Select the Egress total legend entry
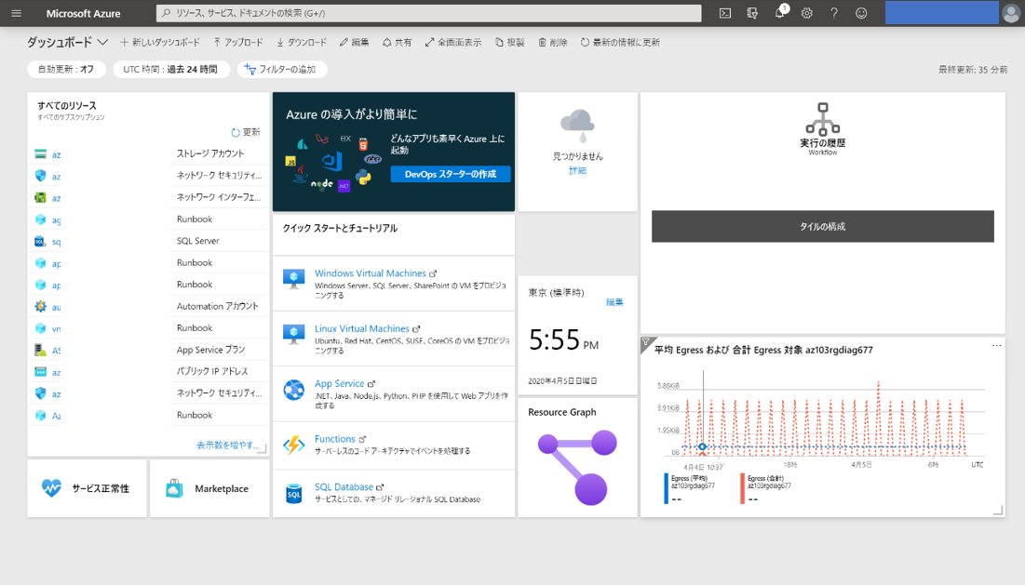This screenshot has width=1025, height=585. coord(767,488)
